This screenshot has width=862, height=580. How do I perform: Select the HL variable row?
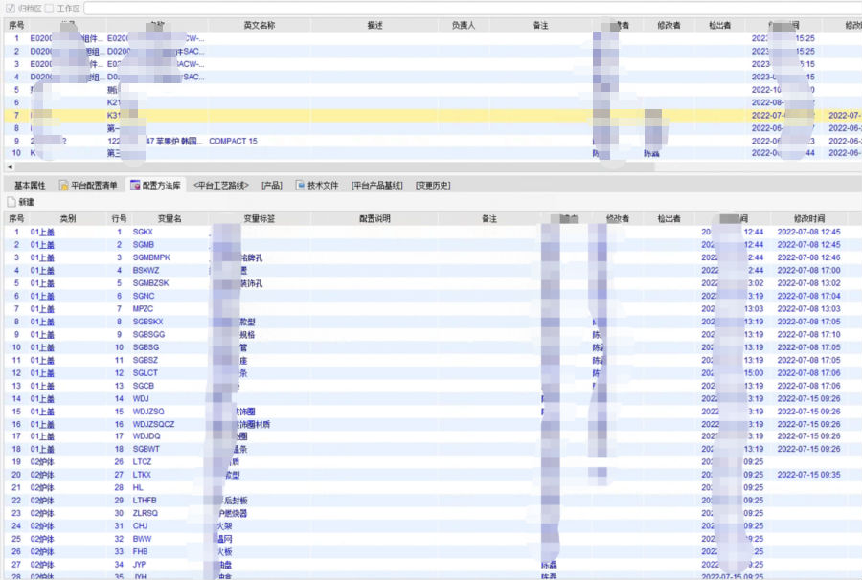coord(433,488)
